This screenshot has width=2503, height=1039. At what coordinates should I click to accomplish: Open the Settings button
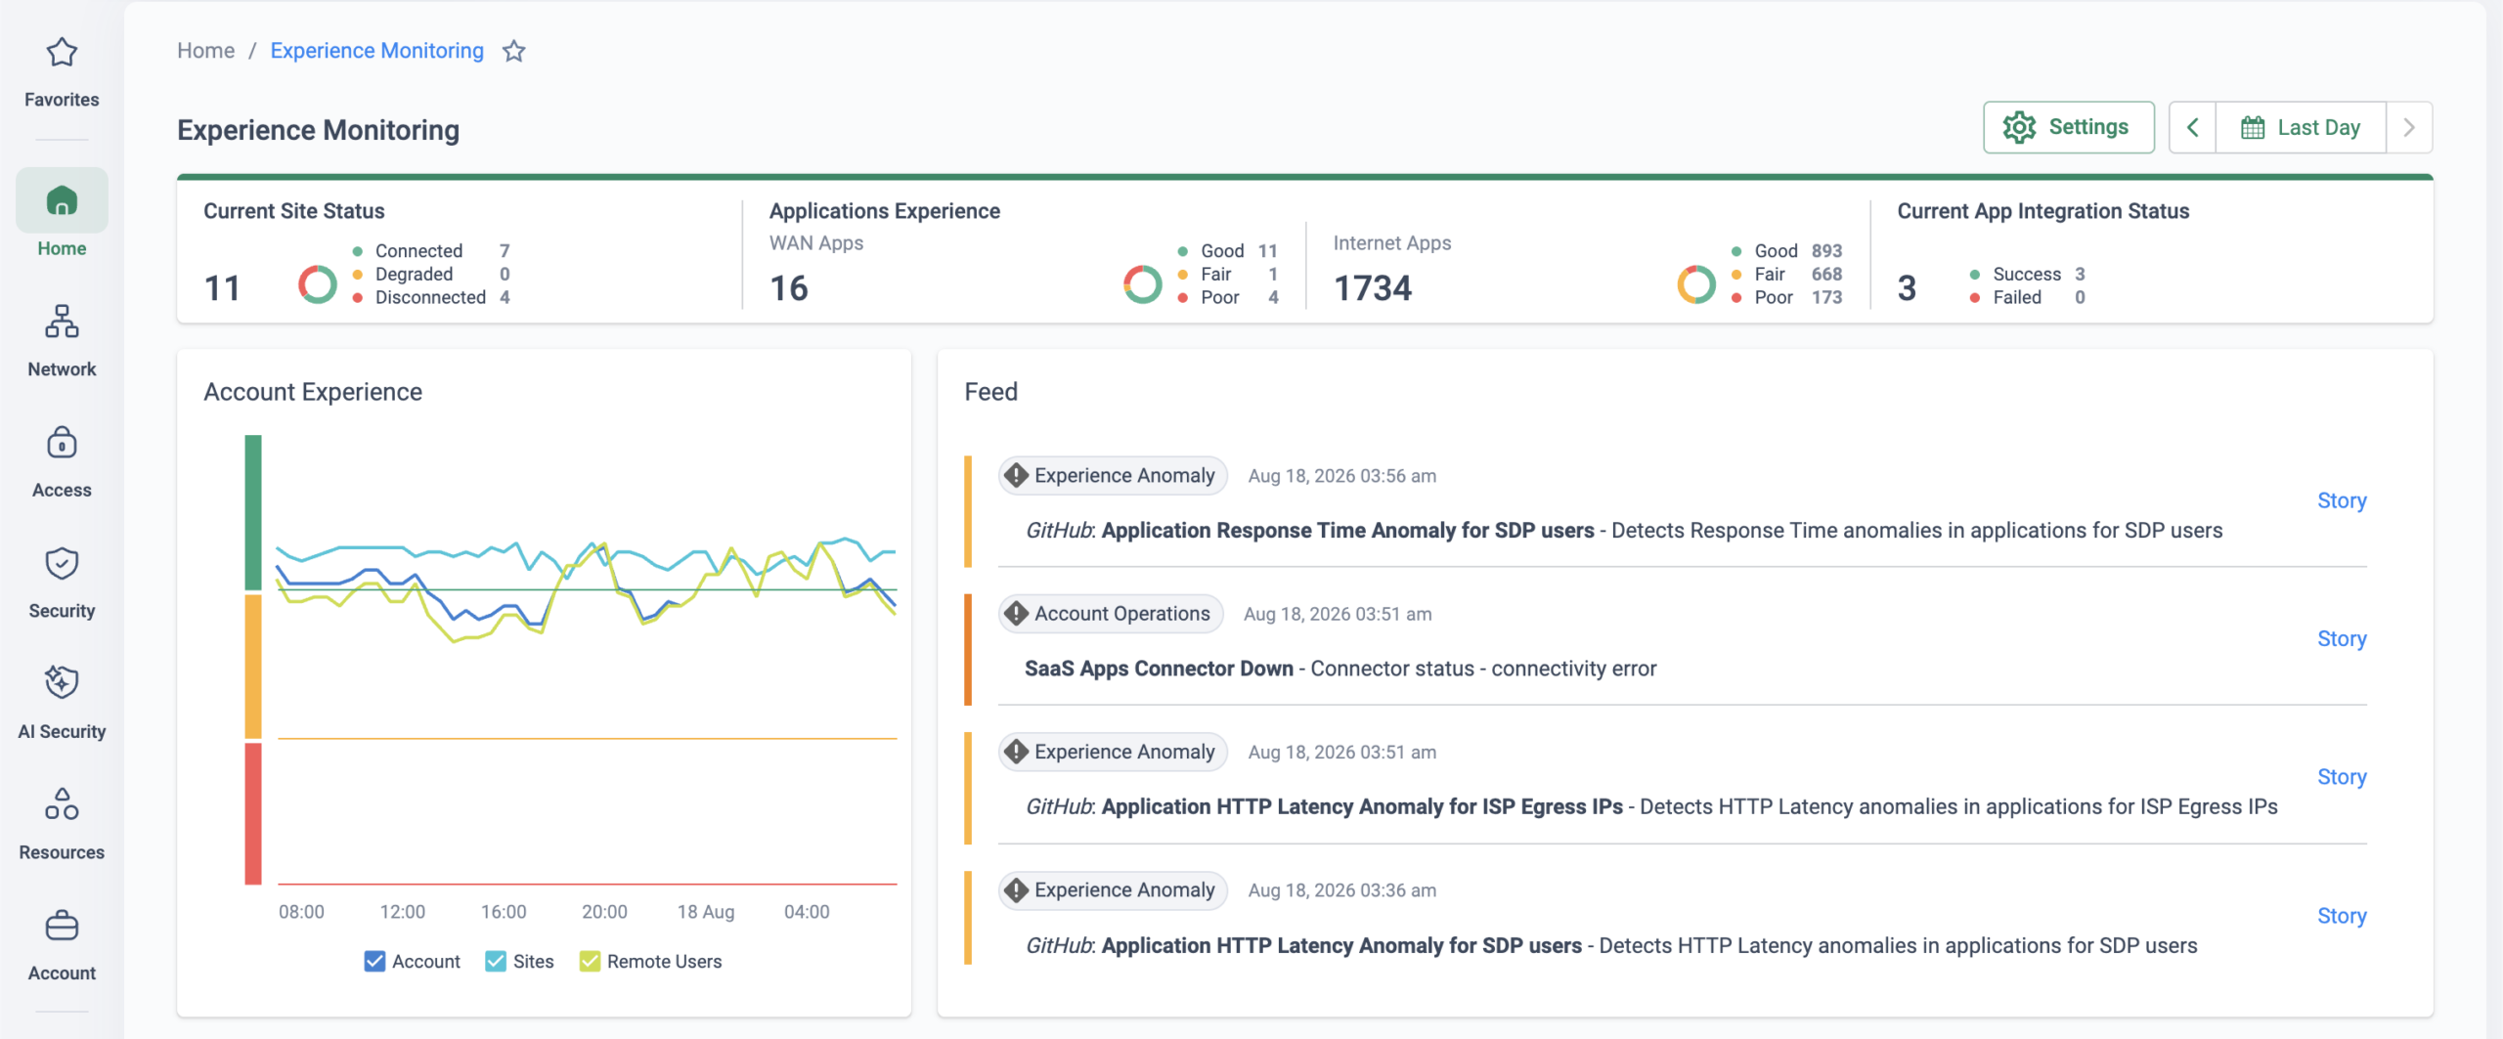coord(2068,128)
